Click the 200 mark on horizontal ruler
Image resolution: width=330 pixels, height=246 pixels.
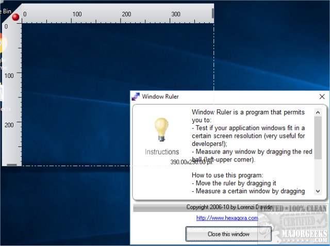click(126, 14)
